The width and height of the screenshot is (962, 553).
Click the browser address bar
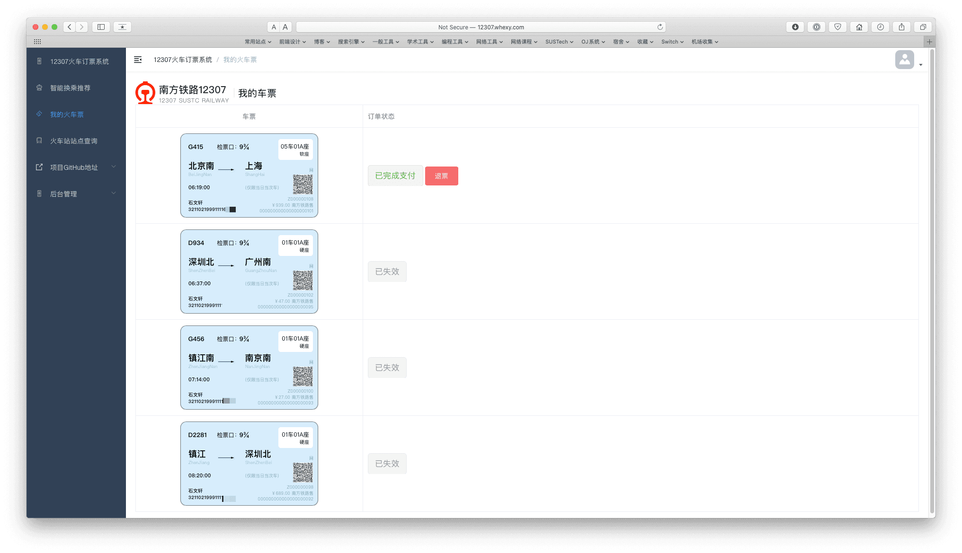coord(481,27)
